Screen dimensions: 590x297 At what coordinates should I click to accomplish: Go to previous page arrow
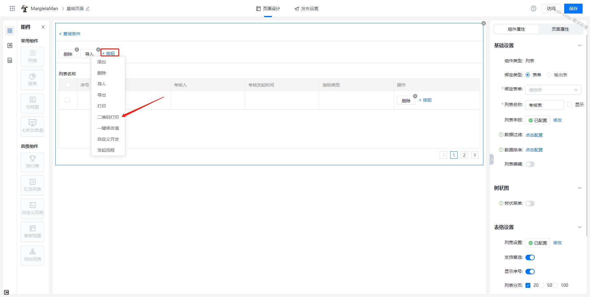[443, 155]
